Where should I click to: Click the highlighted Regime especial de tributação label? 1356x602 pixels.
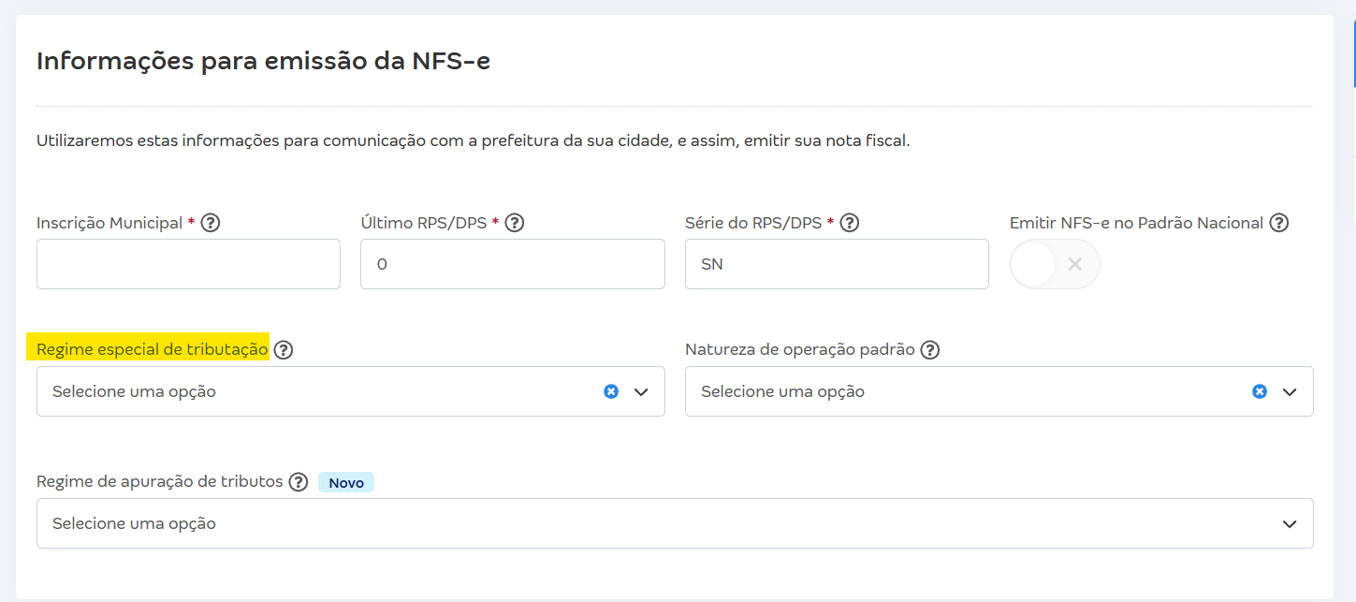tap(152, 347)
